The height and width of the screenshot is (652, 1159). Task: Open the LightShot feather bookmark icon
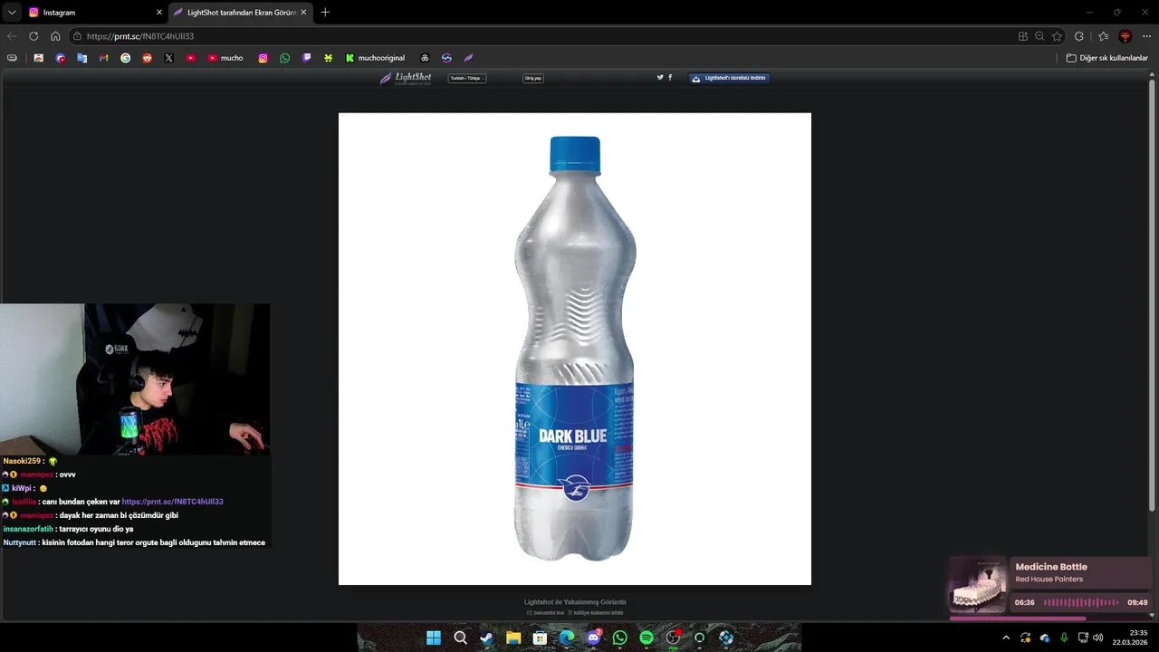point(468,58)
